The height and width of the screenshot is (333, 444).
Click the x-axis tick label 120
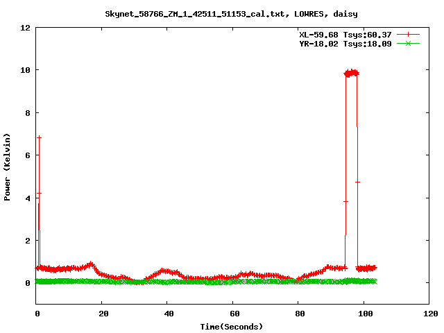coord(431,314)
